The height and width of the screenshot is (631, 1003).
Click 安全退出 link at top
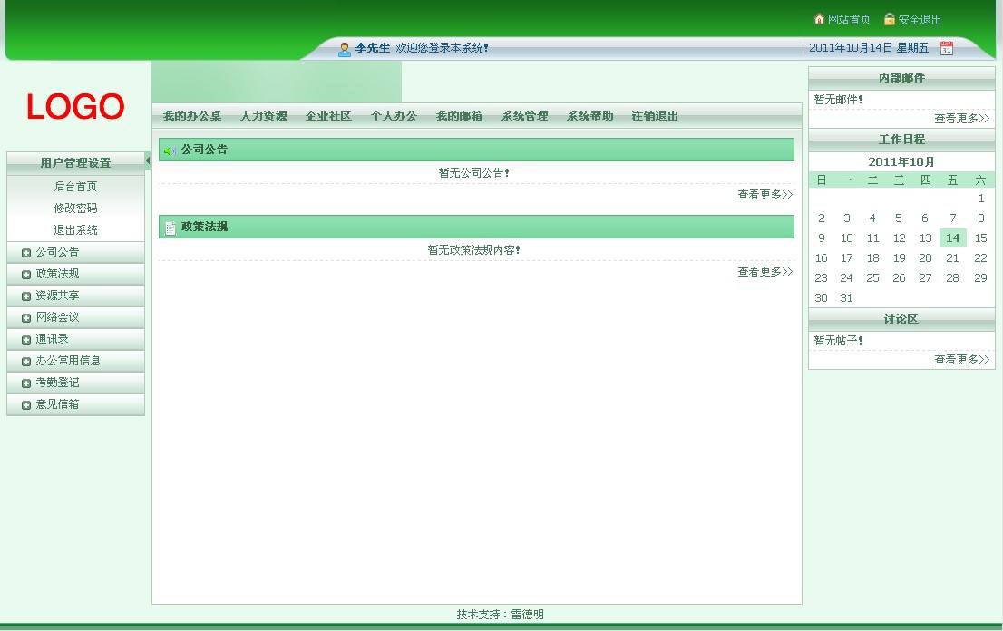click(920, 20)
